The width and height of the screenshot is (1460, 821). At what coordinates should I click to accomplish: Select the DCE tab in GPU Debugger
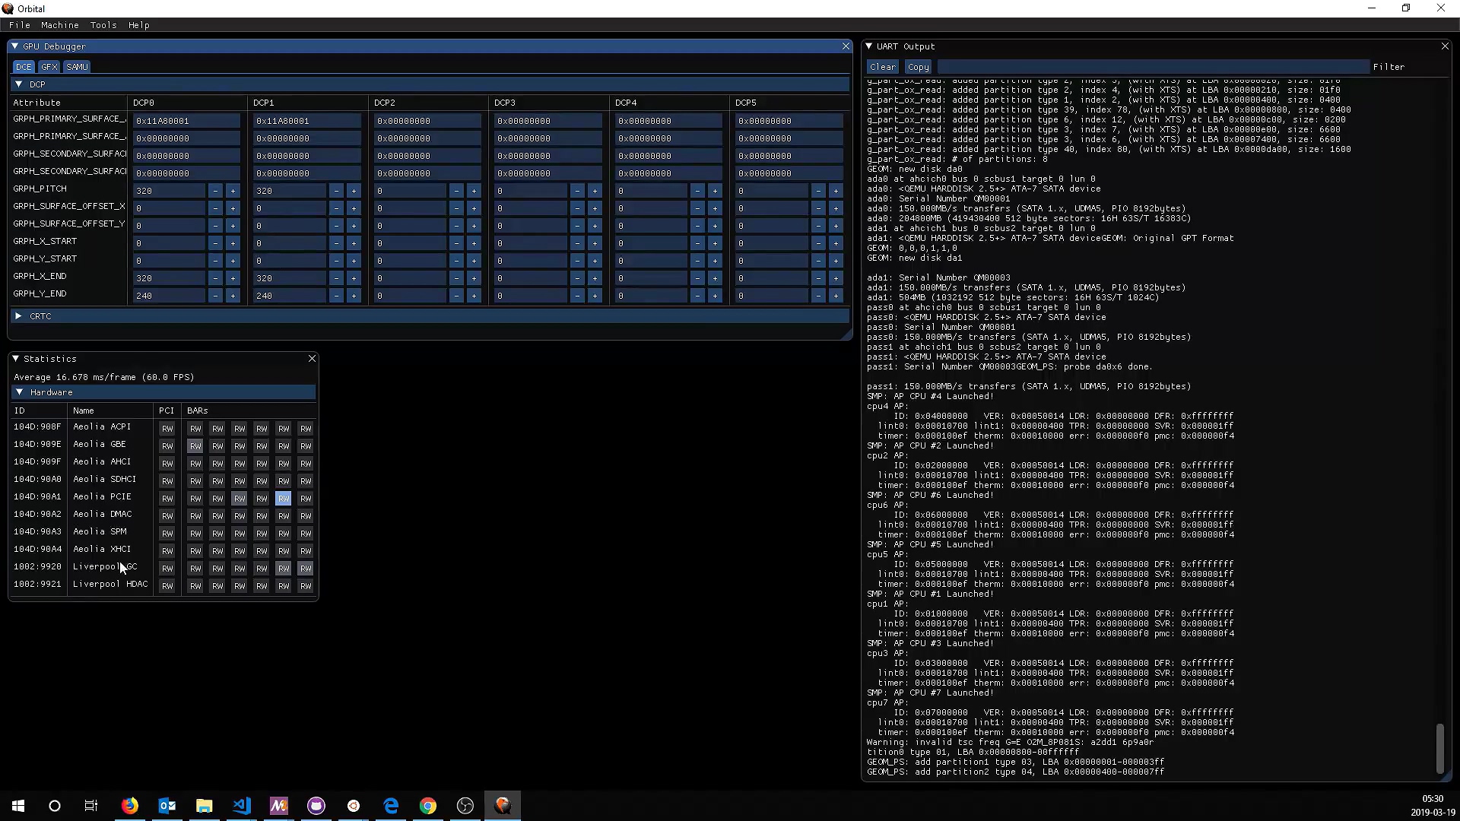22,65
